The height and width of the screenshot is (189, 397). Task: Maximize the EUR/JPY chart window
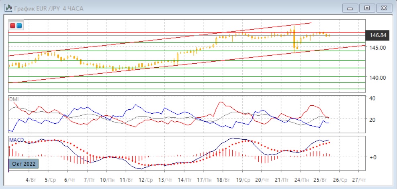366,8
